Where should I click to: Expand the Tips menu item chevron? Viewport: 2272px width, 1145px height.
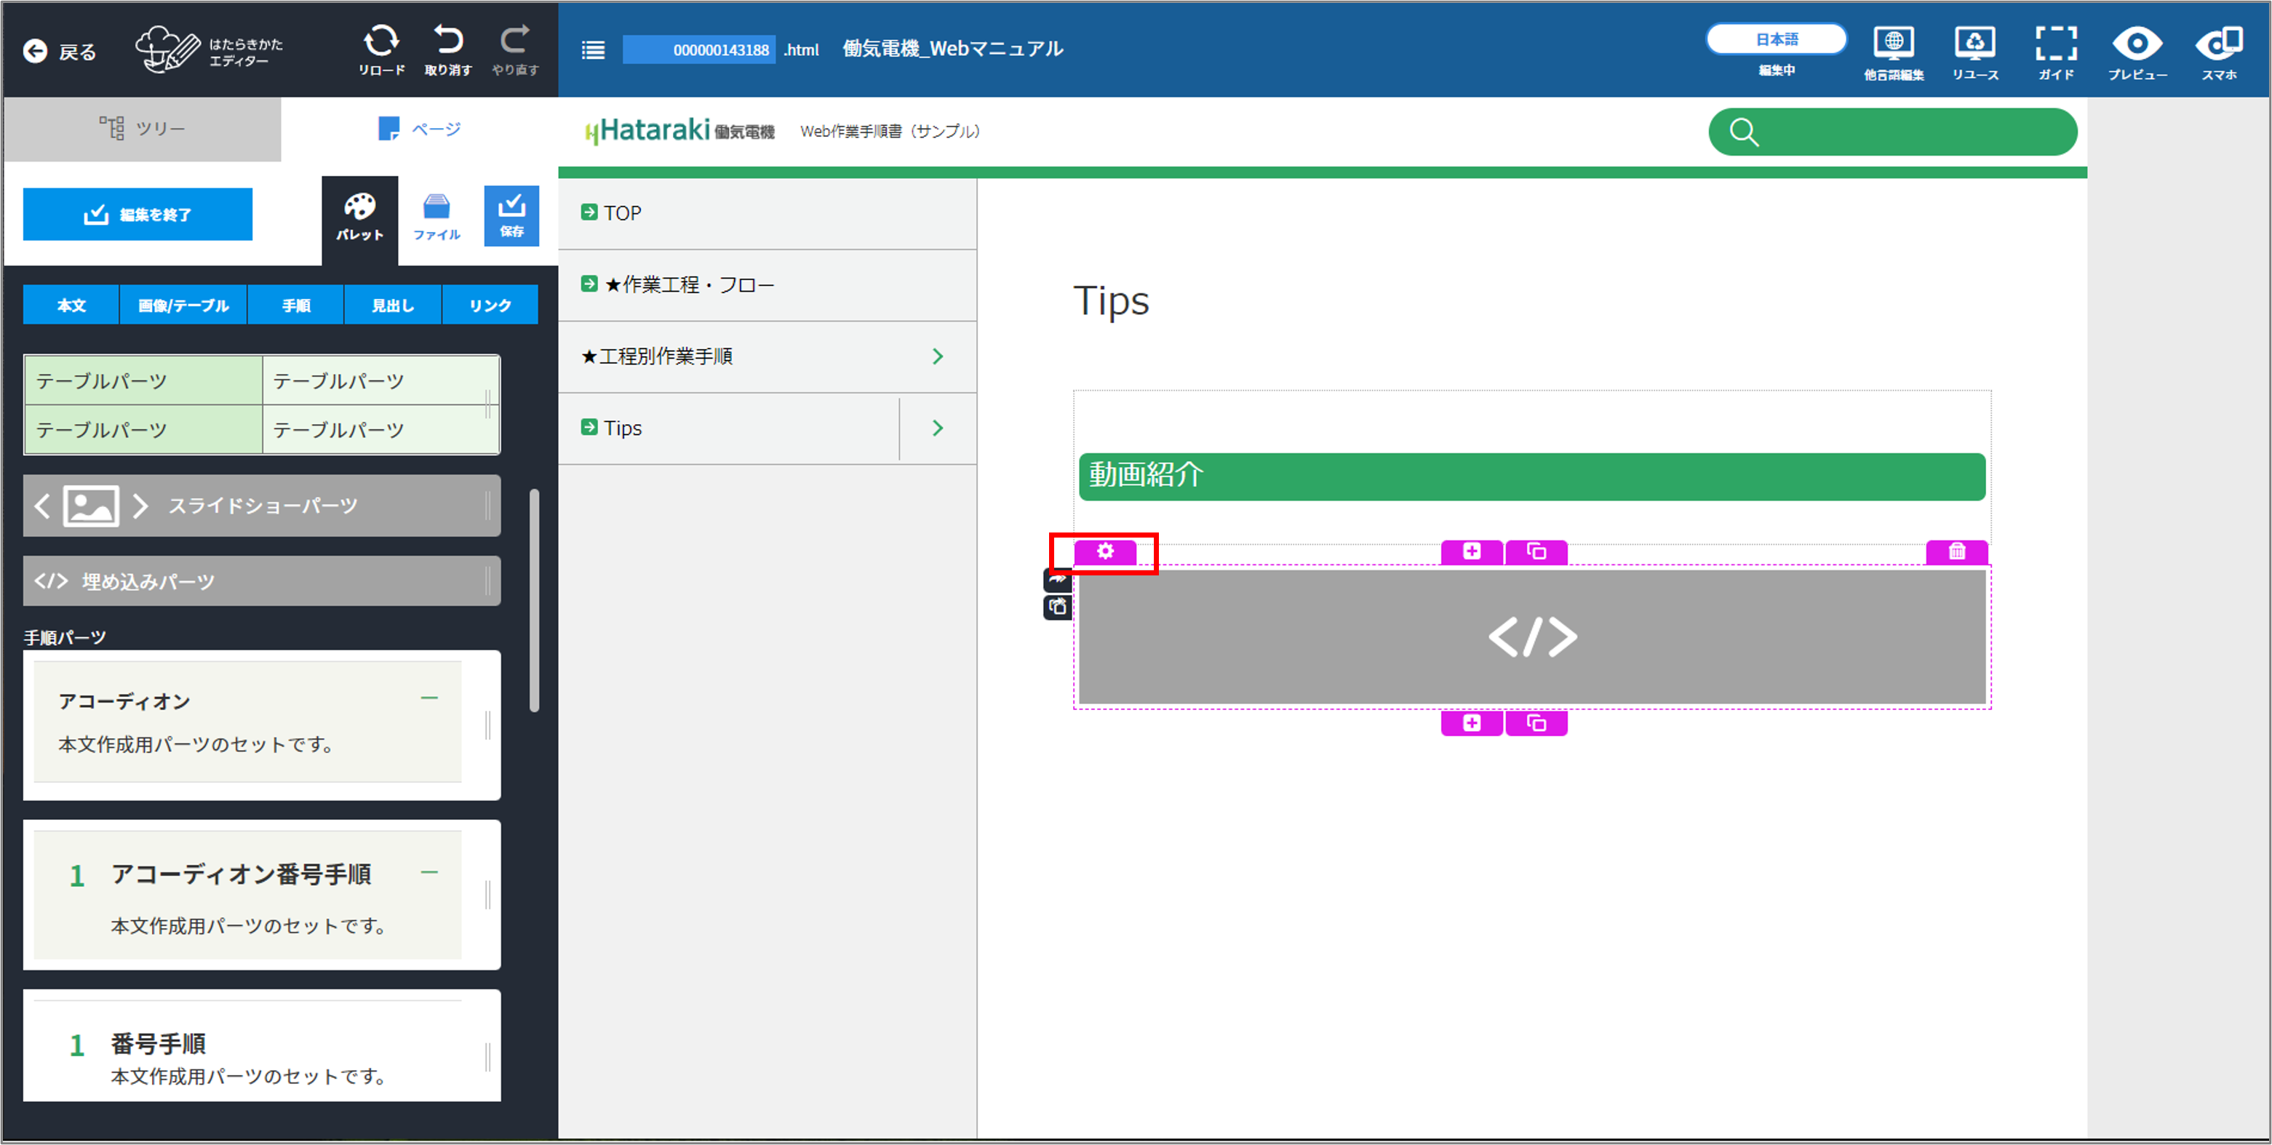click(938, 428)
